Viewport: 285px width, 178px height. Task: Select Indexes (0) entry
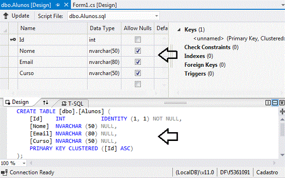click(x=198, y=56)
